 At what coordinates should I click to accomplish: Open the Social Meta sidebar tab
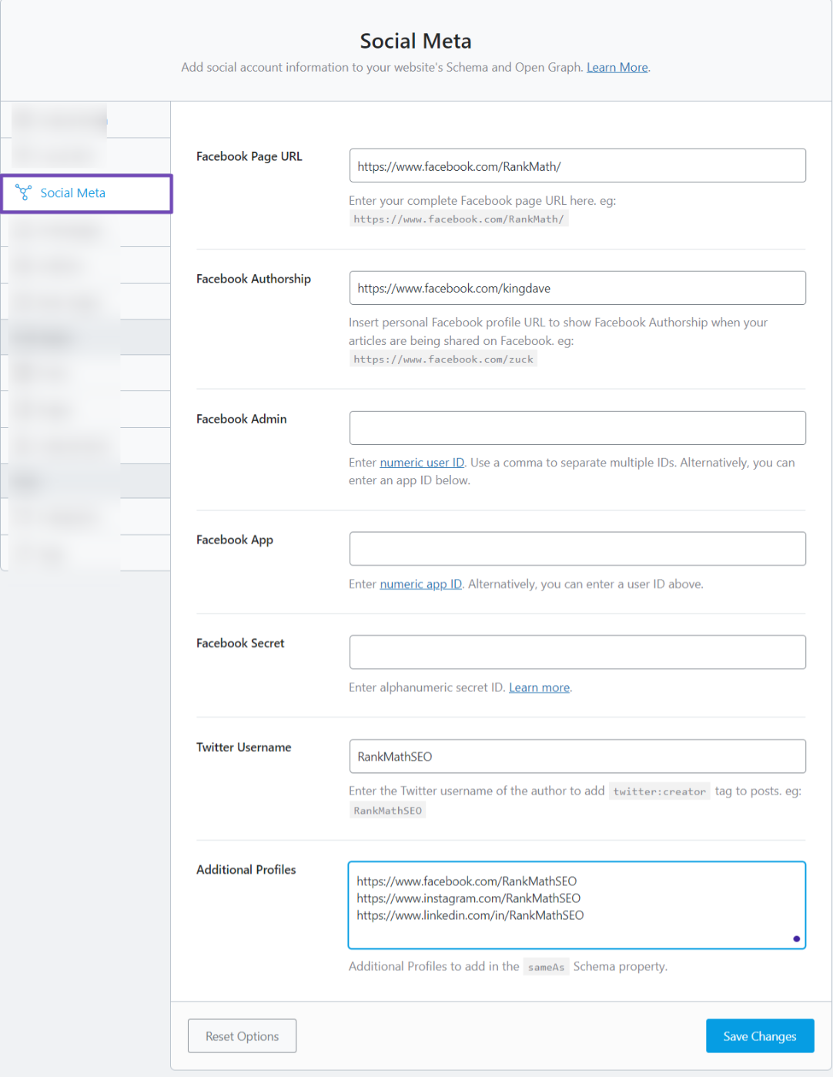click(x=86, y=193)
